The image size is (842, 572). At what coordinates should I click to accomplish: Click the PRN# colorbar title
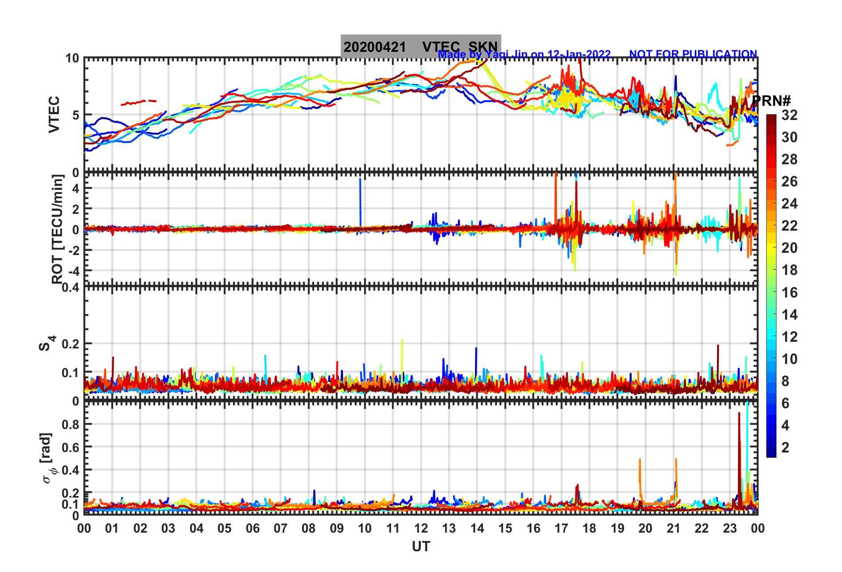[771, 100]
